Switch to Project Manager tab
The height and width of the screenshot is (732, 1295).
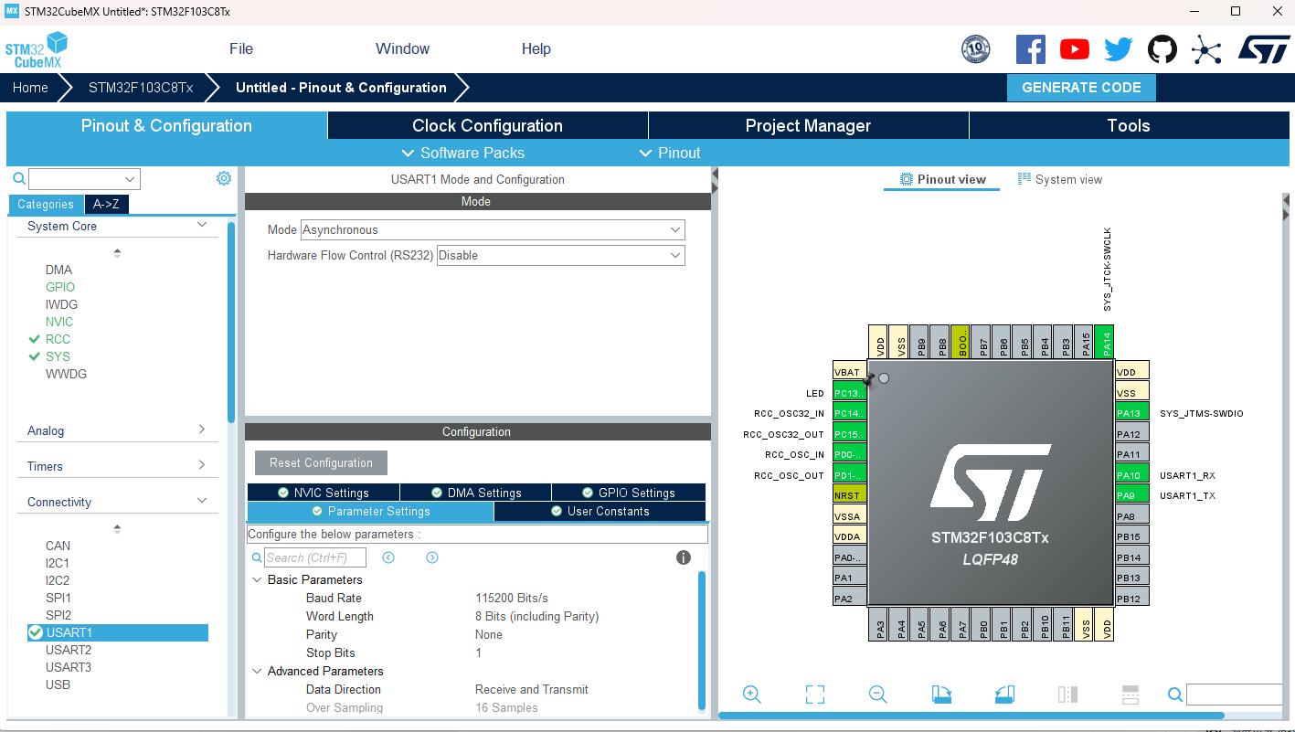point(808,125)
